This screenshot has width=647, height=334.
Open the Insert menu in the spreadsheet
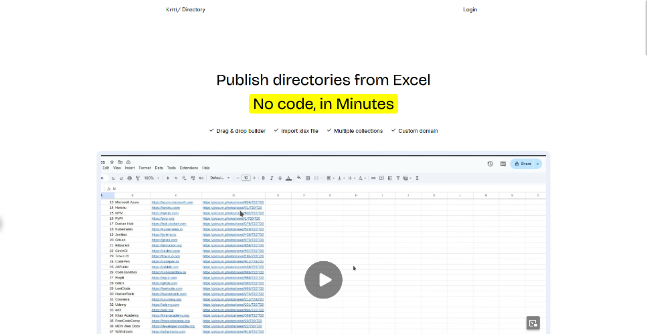(x=130, y=168)
